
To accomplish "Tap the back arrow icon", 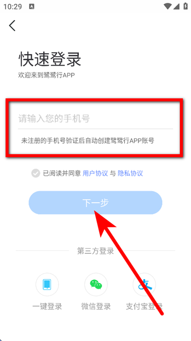I will point(12,26).
